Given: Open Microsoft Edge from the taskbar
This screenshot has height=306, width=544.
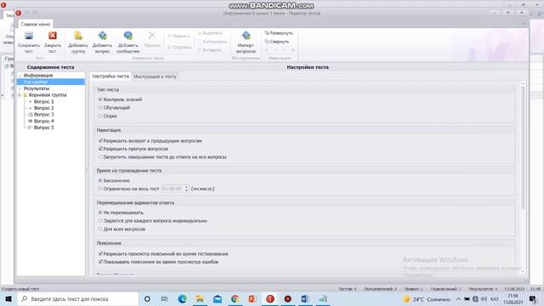Looking at the screenshot, I should 182,298.
